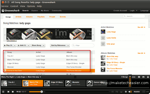Image resolution: width=150 pixels, height=94 pixels.
Task: Expand the Login dropdown arrow
Action: (137, 11)
